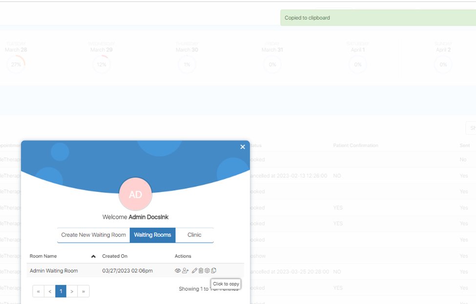
Task: Select Thursday March 30 progress circle
Action: (187, 65)
